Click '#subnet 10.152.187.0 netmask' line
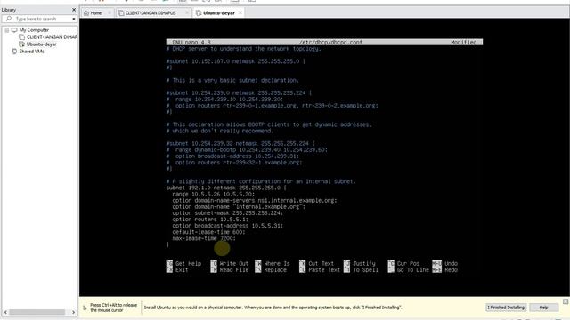570x320 pixels. [235, 61]
